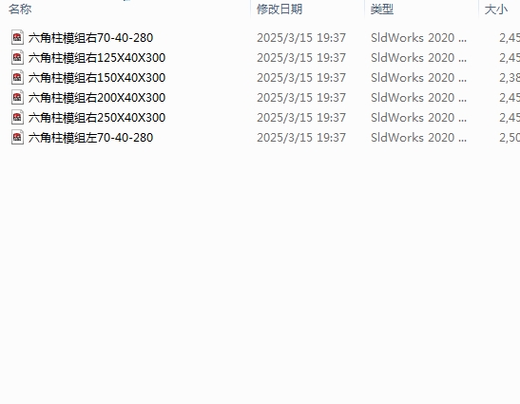520x404 pixels.
Task: Click the icon for 六角柱模组右150X40X300
Action: (x=17, y=77)
